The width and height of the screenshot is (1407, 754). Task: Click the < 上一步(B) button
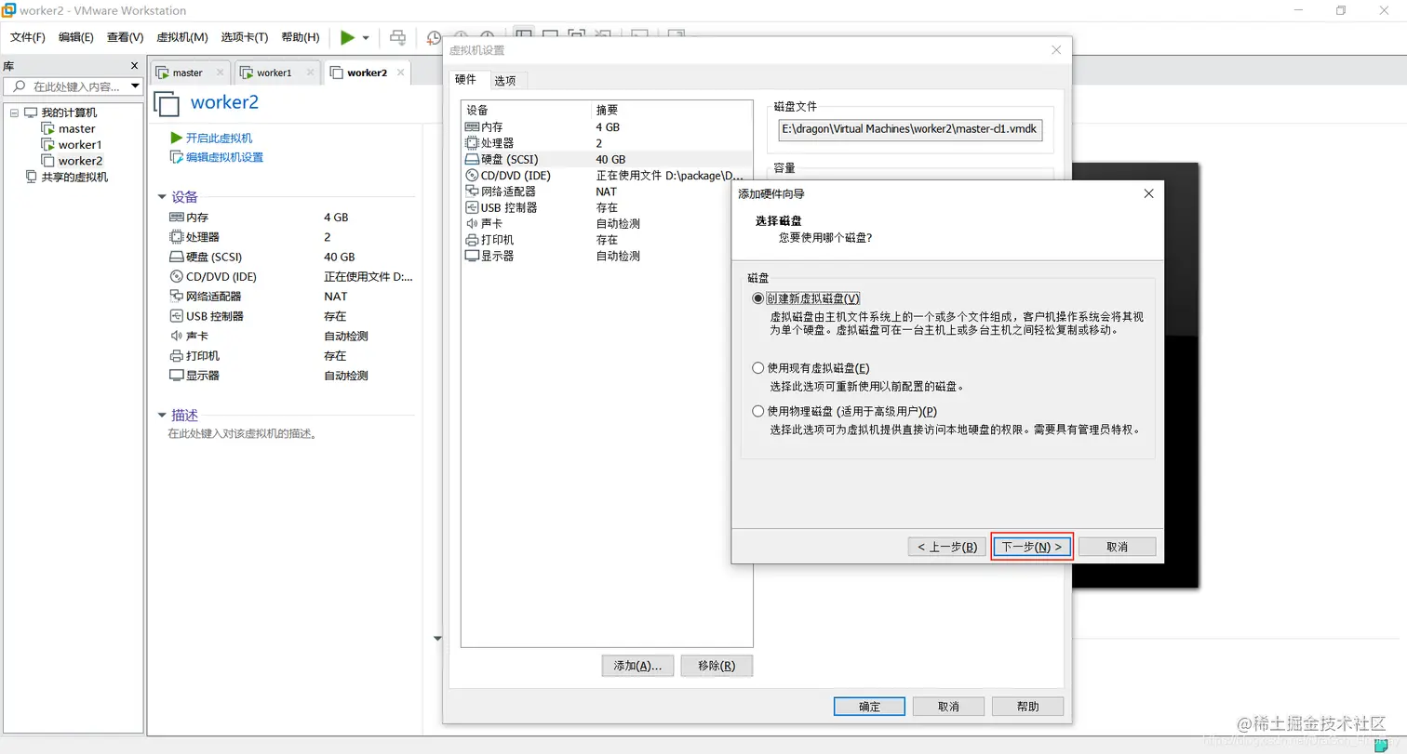tap(945, 547)
